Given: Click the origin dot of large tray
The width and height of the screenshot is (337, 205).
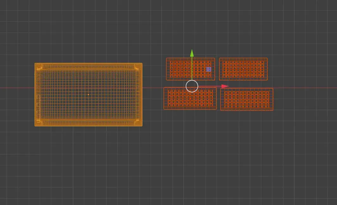Looking at the screenshot, I should point(88,94).
